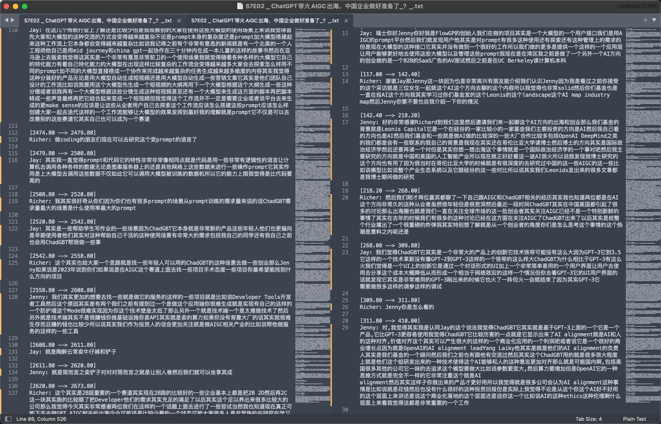Click timestamp [117.00 --> 142.40] in right pane
Image resolution: width=661 pixels, height=424 pixels.
coord(389,74)
